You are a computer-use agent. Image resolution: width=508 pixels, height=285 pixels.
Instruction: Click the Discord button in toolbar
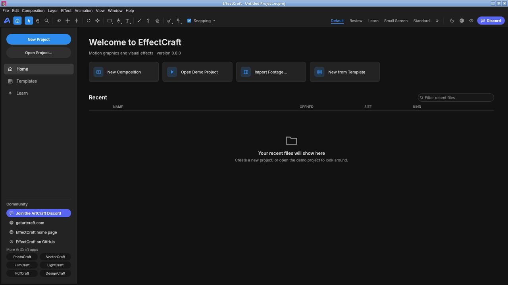click(491, 21)
